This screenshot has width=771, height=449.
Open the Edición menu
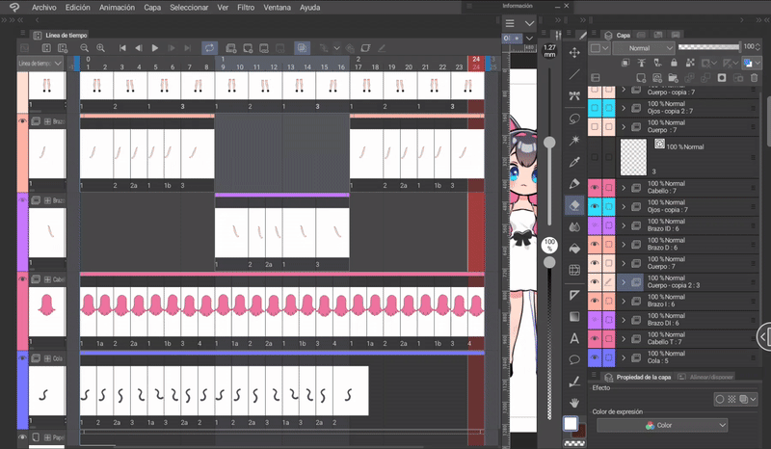(78, 8)
